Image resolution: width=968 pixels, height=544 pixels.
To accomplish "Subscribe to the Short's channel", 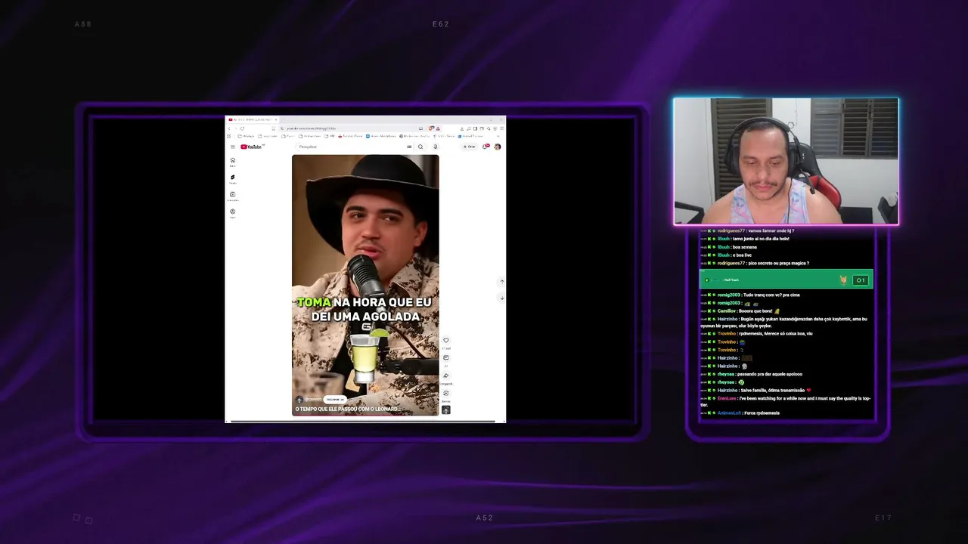I will point(335,400).
